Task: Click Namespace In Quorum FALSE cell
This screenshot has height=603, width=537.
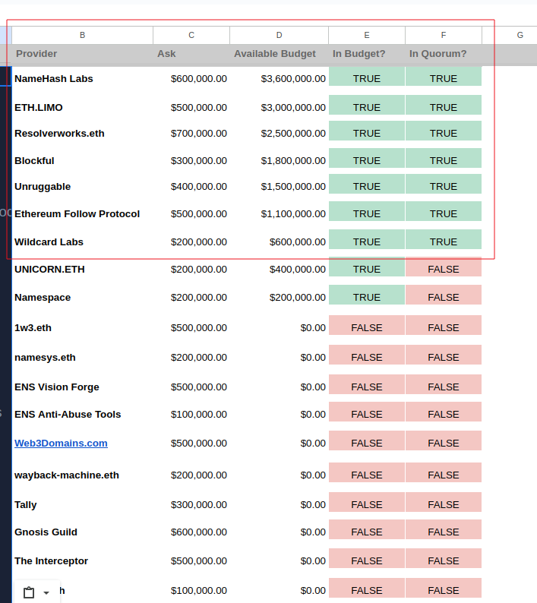Action: tap(443, 295)
